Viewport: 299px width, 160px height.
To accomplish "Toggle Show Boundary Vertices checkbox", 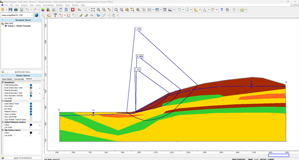I will pos(31,96).
